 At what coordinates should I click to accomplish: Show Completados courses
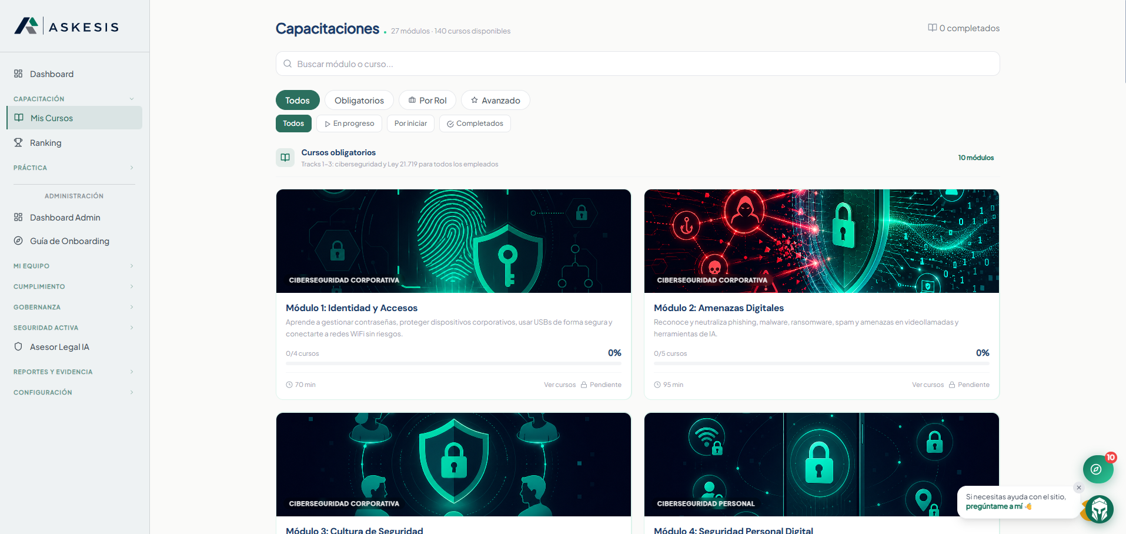click(x=475, y=124)
